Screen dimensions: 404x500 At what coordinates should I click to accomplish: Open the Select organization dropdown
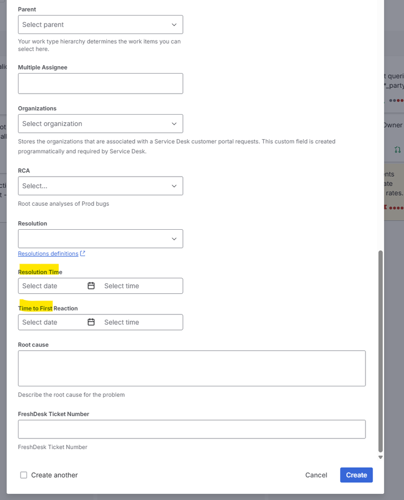coord(101,124)
